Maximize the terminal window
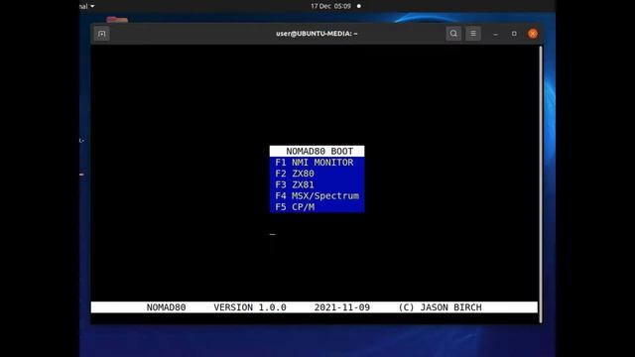The width and height of the screenshot is (635, 357). pyautogui.click(x=514, y=34)
